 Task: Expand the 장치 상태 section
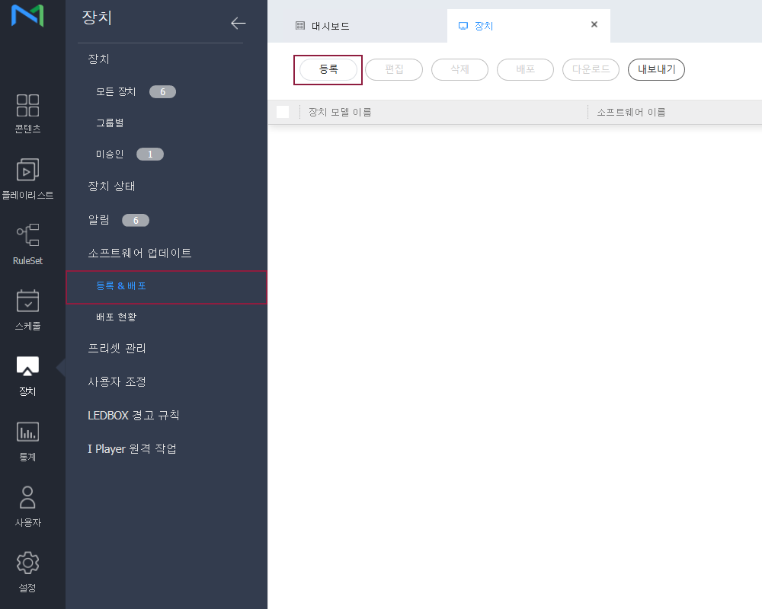111,186
